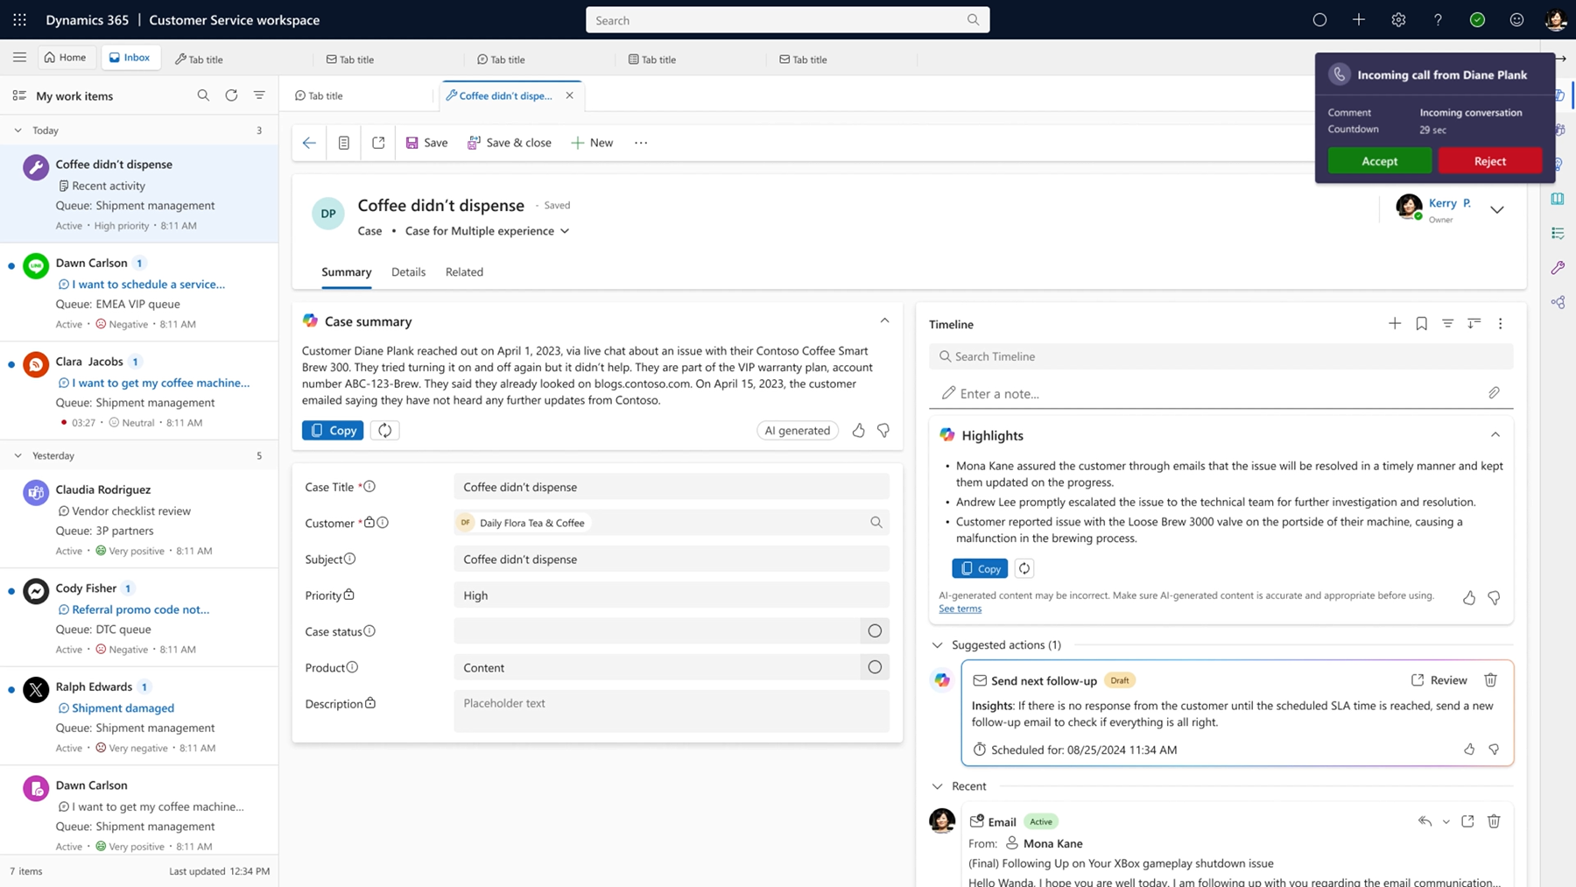Viewport: 1576px width, 887px height.
Task: Switch to the Details tab
Action: point(408,272)
